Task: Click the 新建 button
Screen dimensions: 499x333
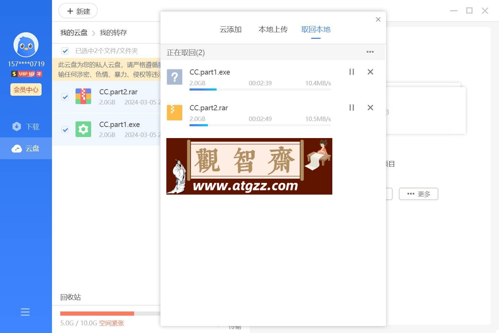Action: pyautogui.click(x=78, y=11)
